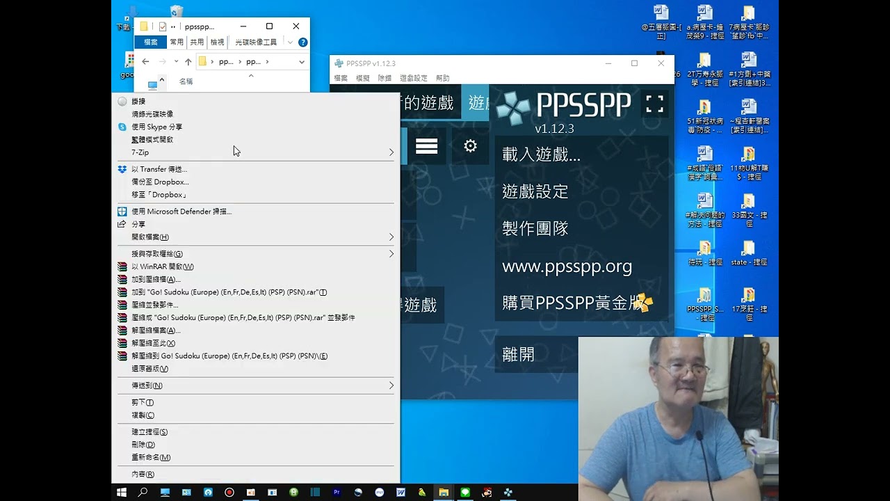
Task: Switch to PPSSPP taskbar icon
Action: pyautogui.click(x=508, y=492)
